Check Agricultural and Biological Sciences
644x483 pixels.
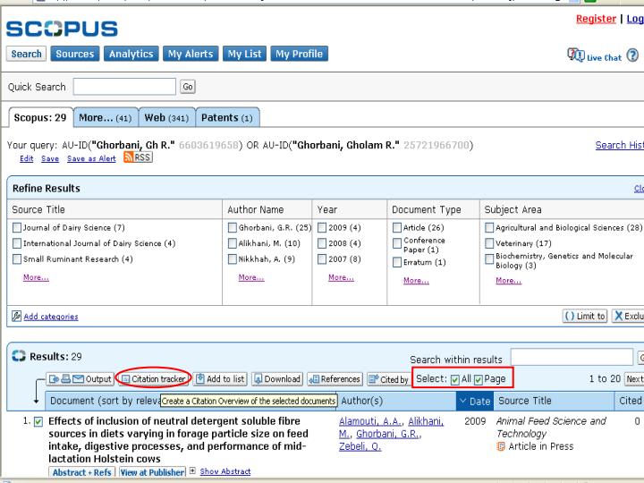[489, 227]
